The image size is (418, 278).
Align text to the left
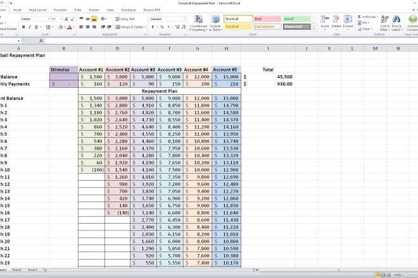(81, 27)
